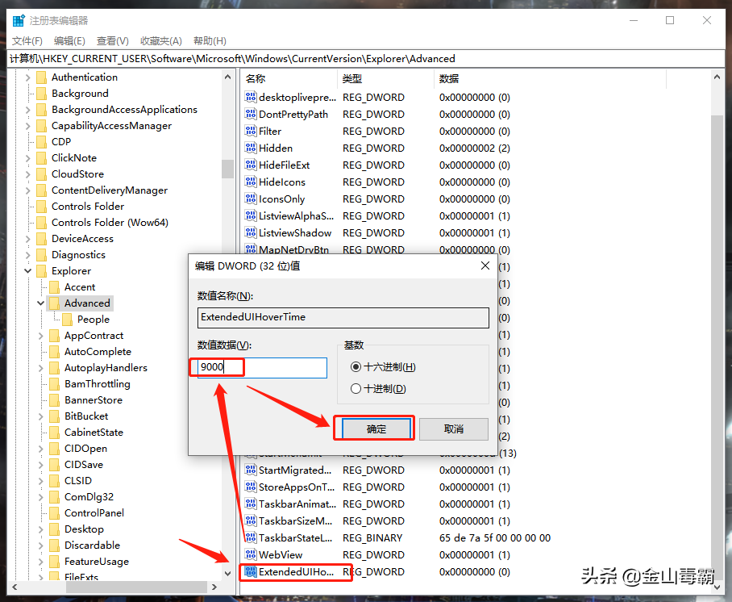This screenshot has width=732, height=602.
Task: Click the BitBucket folder icon
Action: pyautogui.click(x=54, y=416)
